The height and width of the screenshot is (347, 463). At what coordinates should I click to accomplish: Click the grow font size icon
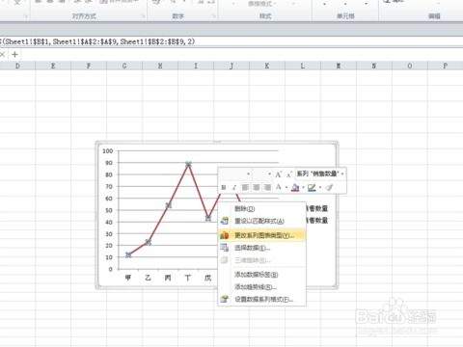coord(278,174)
